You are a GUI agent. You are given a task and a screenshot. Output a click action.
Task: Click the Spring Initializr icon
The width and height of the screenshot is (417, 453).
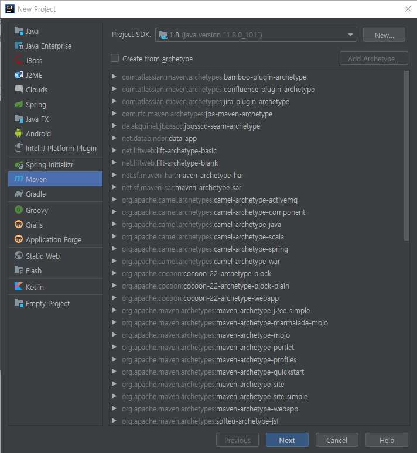pyautogui.click(x=19, y=164)
